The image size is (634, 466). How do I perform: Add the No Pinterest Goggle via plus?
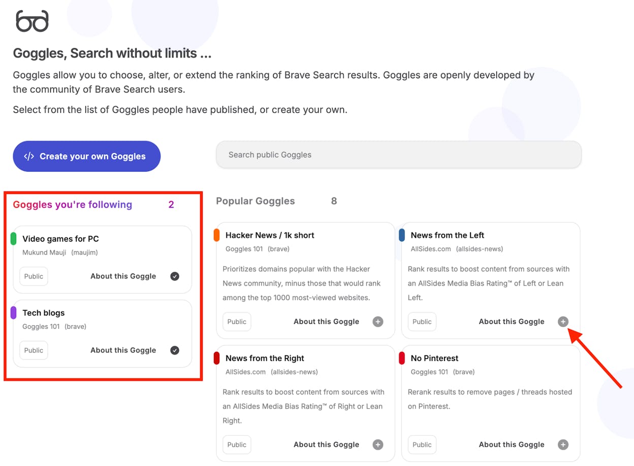click(563, 445)
